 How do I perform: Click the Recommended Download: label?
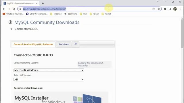pos(28,88)
